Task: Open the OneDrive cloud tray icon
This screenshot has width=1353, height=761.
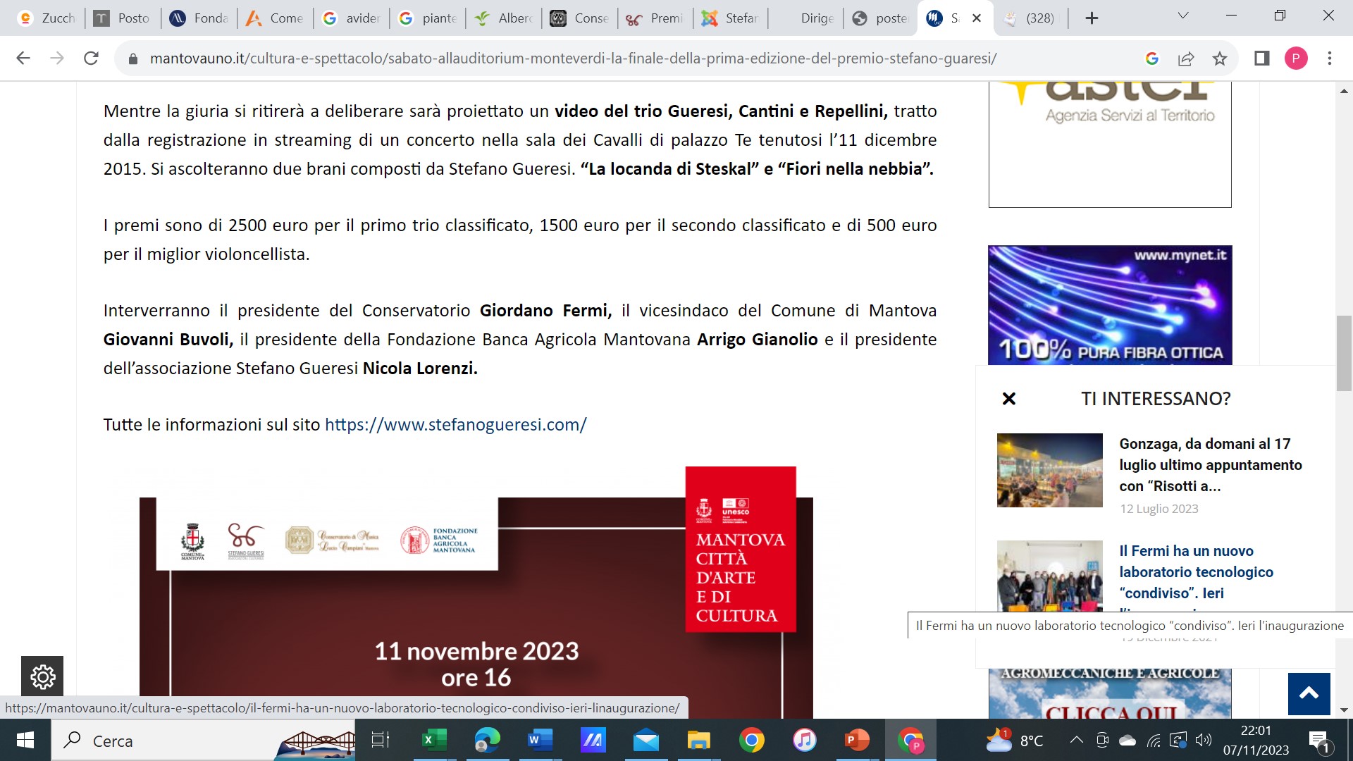Action: point(1127,740)
